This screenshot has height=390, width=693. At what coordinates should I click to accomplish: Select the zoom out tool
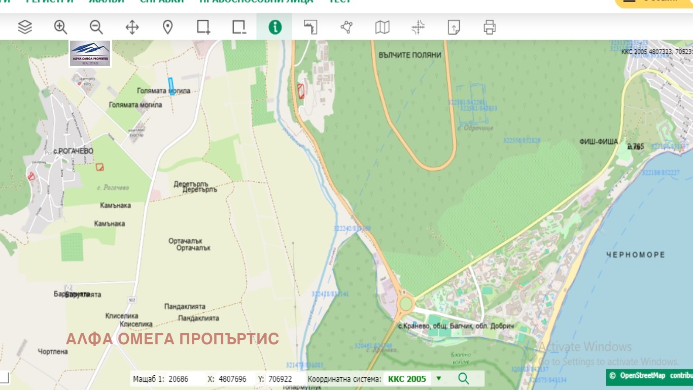click(x=96, y=27)
